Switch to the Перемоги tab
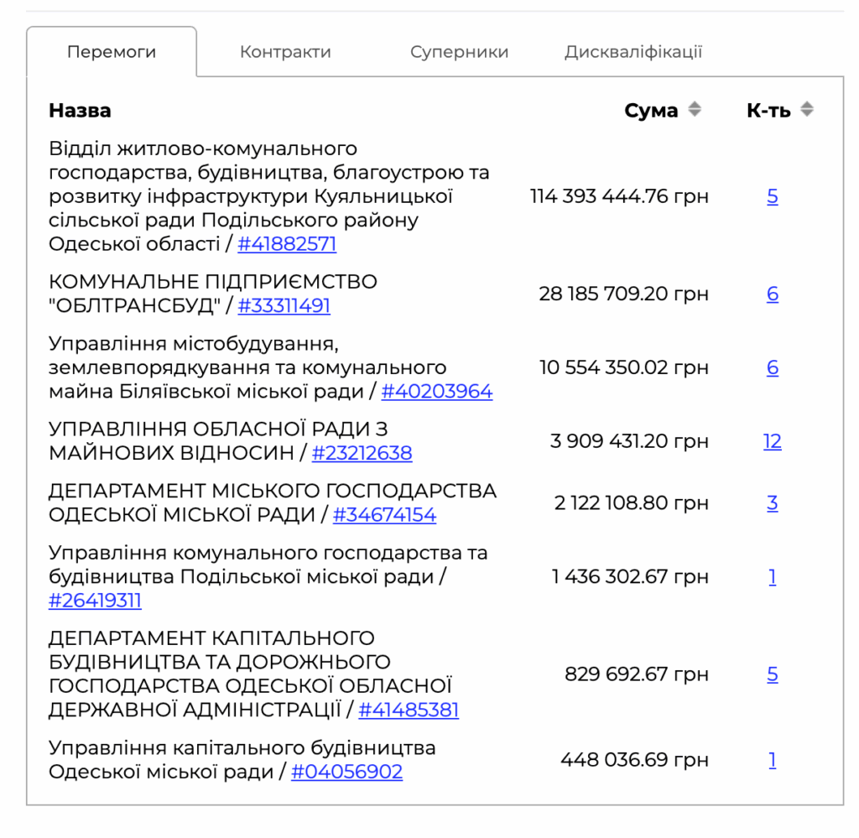The width and height of the screenshot is (859, 838). point(112,51)
